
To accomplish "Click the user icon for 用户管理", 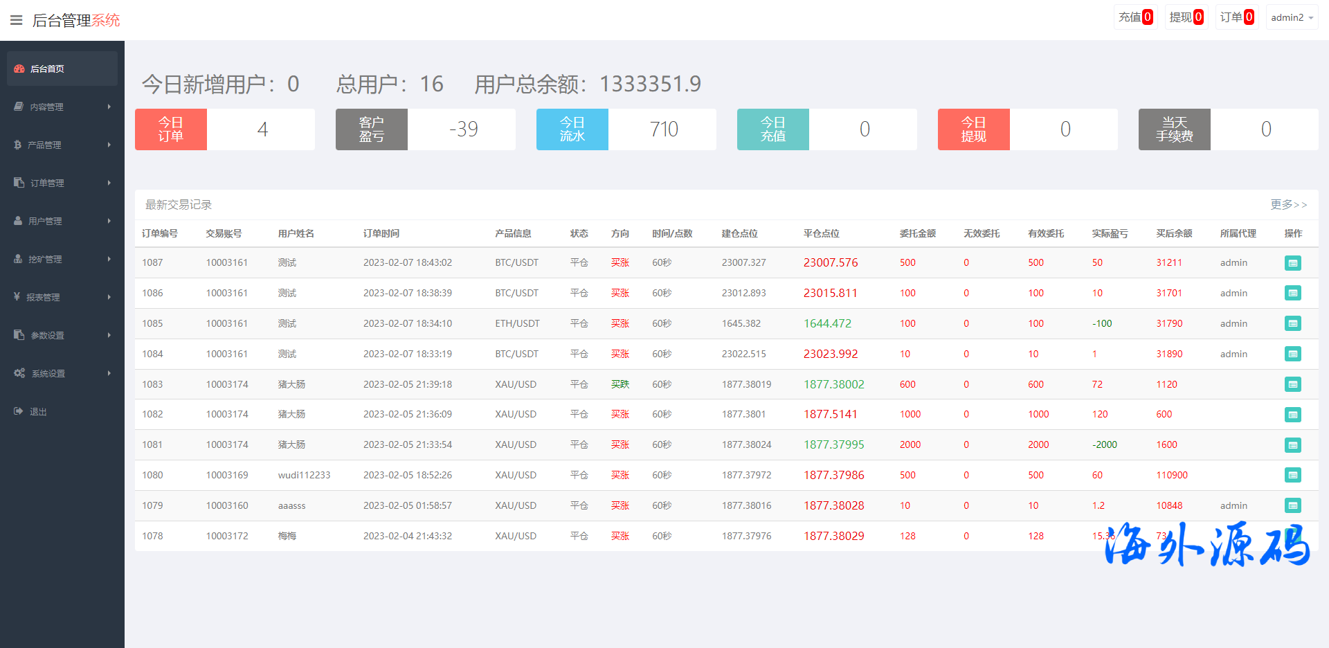I will coord(18,221).
